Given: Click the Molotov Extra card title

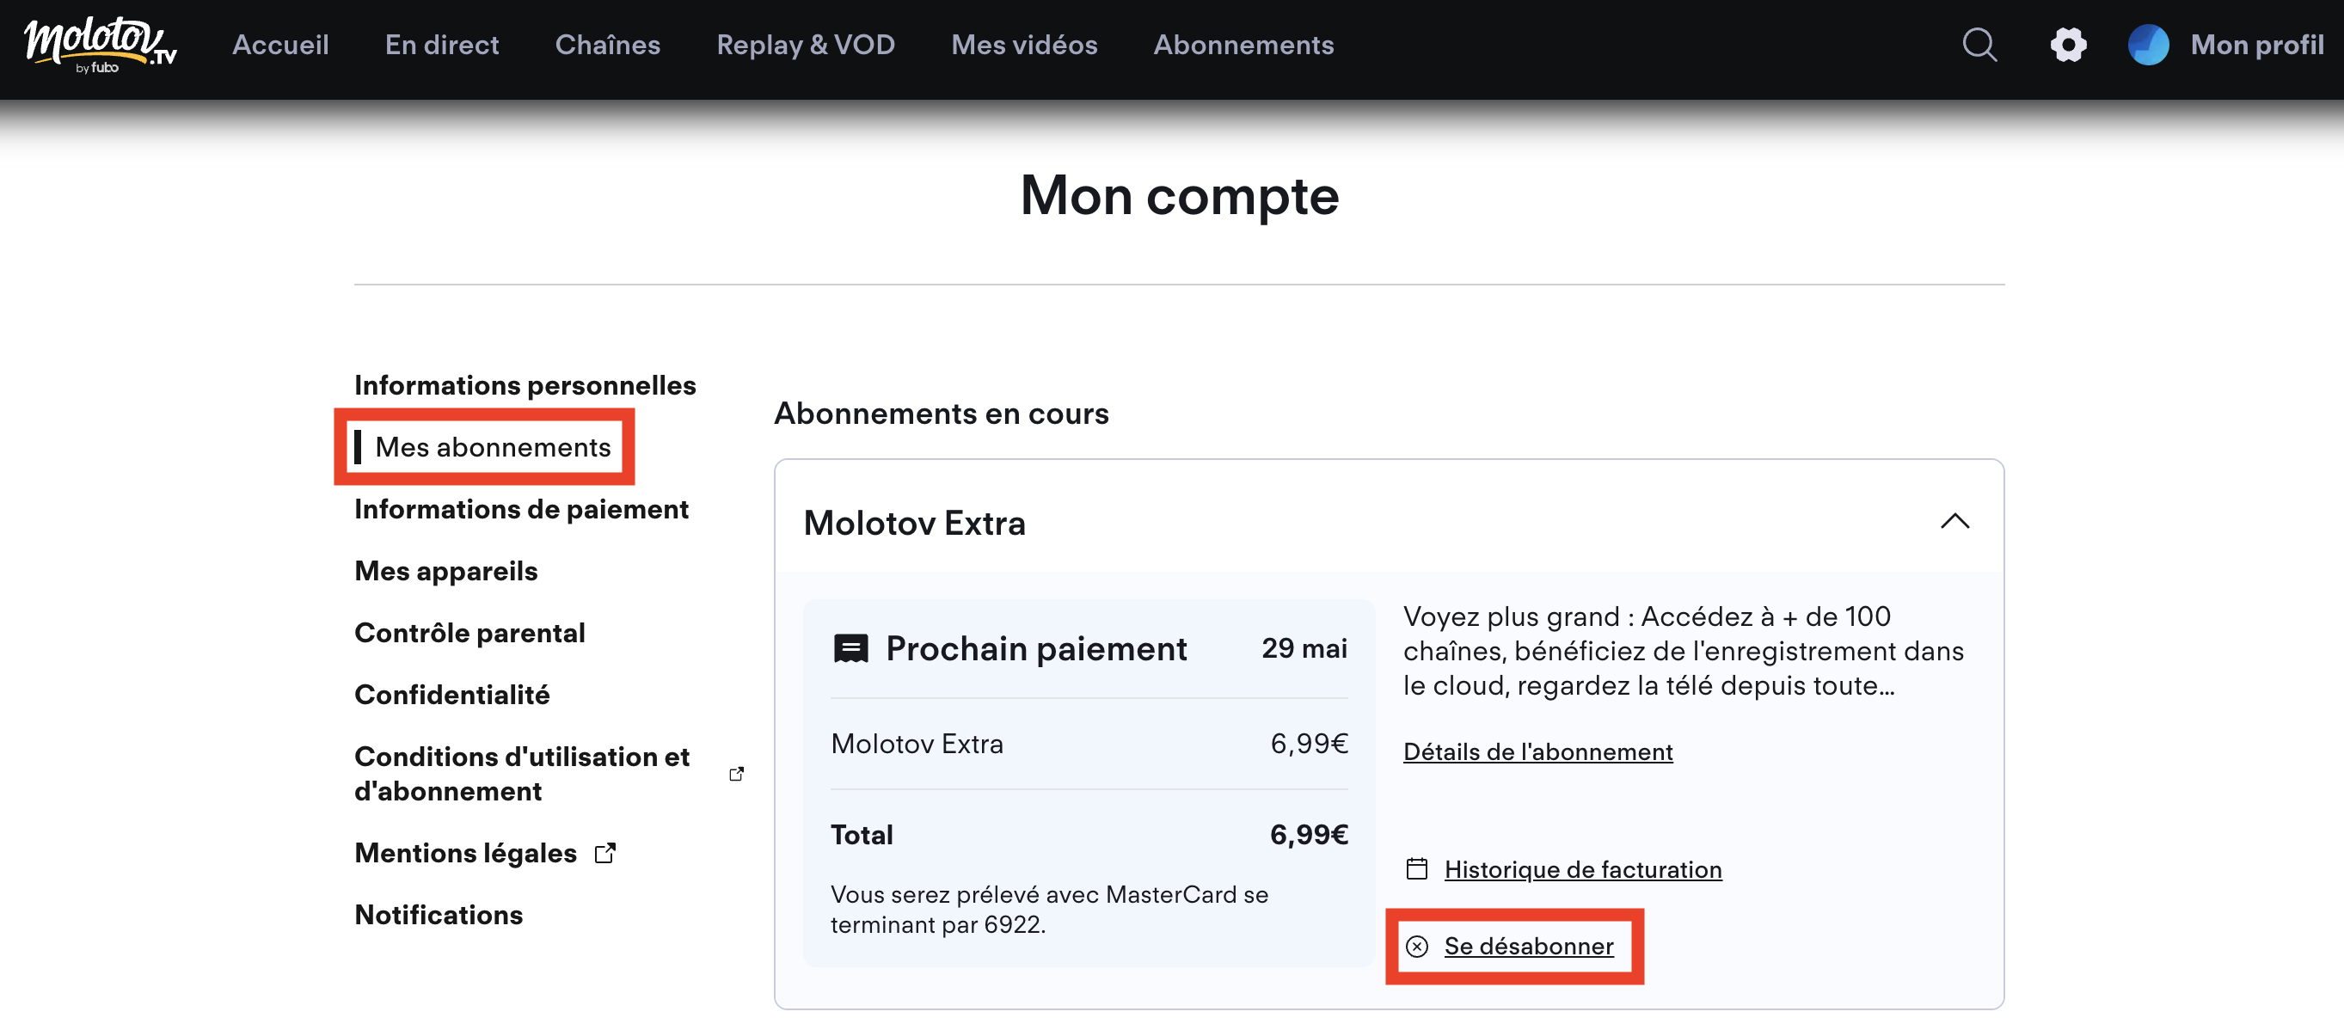Looking at the screenshot, I should [915, 524].
